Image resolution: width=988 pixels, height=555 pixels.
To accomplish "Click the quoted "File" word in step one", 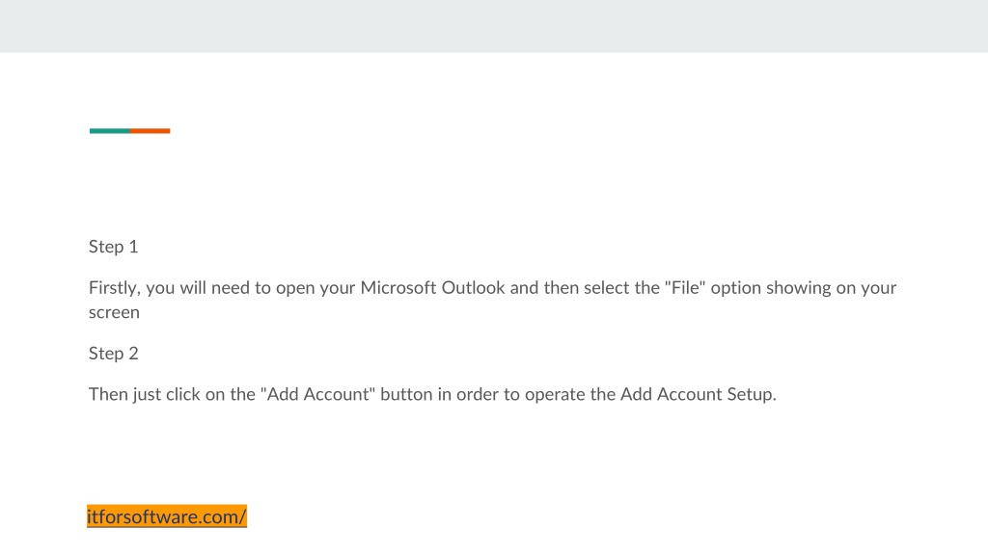I will pyautogui.click(x=685, y=287).
